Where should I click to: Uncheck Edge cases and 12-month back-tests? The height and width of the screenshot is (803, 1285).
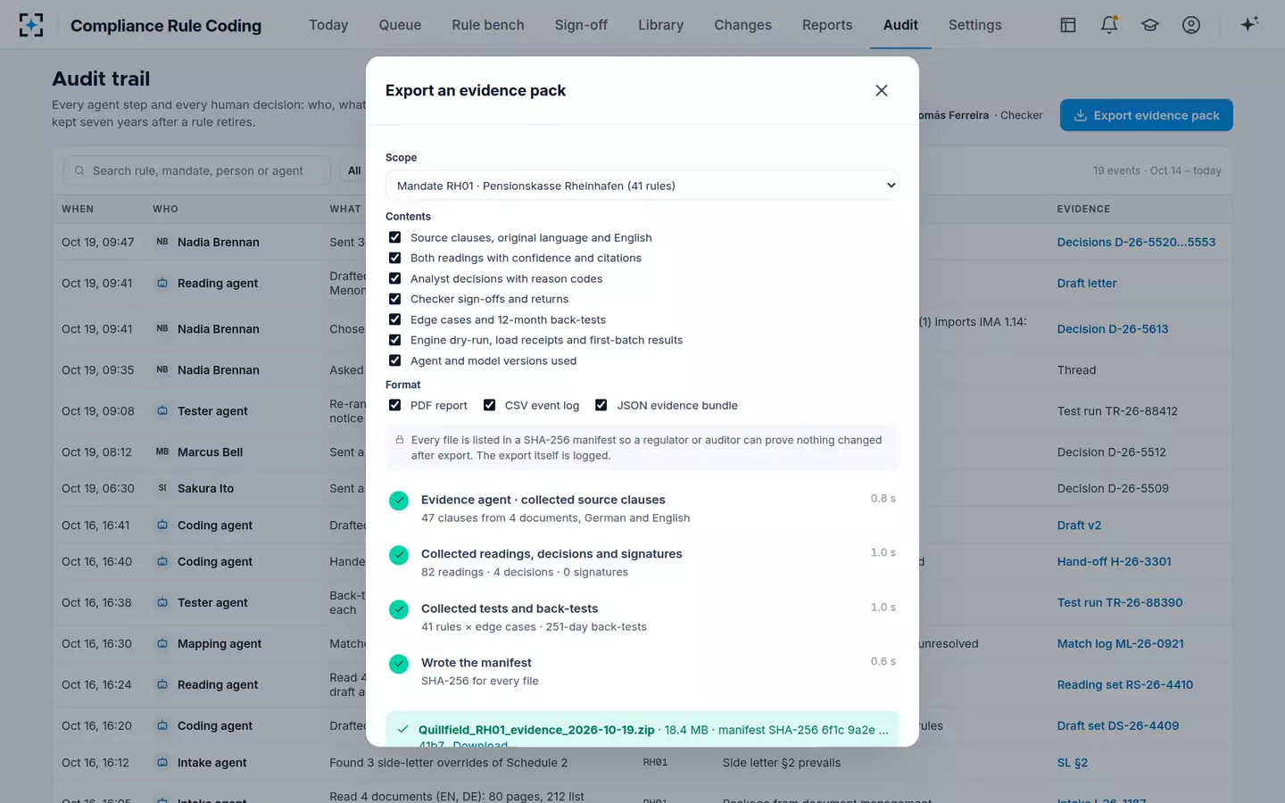[x=394, y=319]
